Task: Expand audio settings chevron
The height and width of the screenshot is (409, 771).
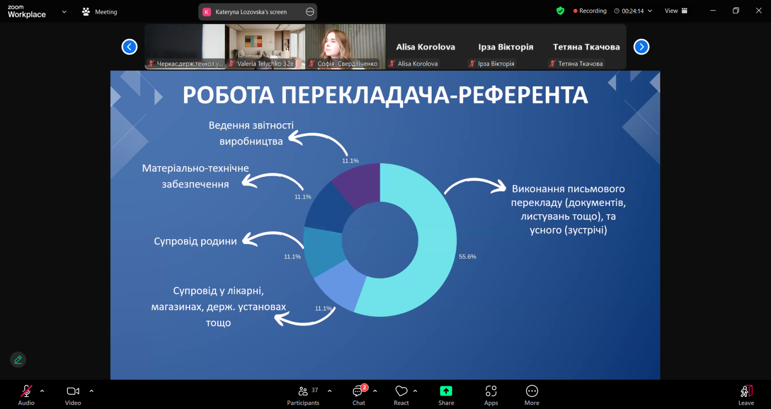Action: 42,391
